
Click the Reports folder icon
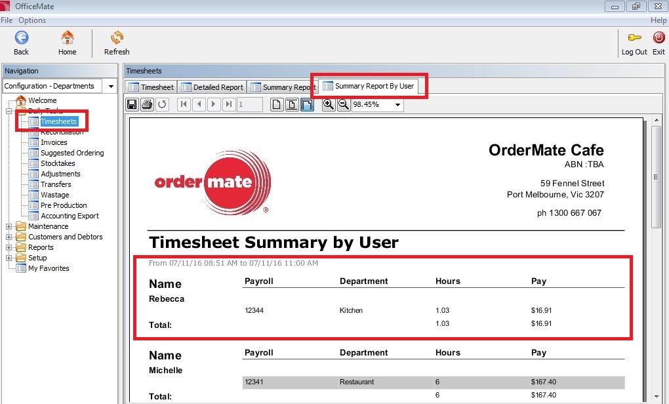click(x=21, y=247)
